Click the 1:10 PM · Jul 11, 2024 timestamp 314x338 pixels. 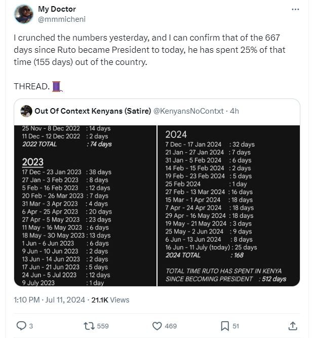tap(50, 300)
